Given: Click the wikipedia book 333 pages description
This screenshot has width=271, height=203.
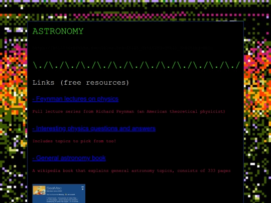Looking at the screenshot, I should pyautogui.click(x=131, y=171).
